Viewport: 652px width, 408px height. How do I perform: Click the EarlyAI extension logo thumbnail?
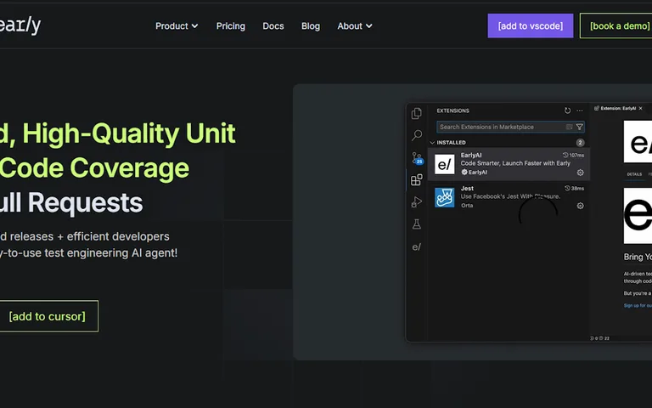coord(445,164)
